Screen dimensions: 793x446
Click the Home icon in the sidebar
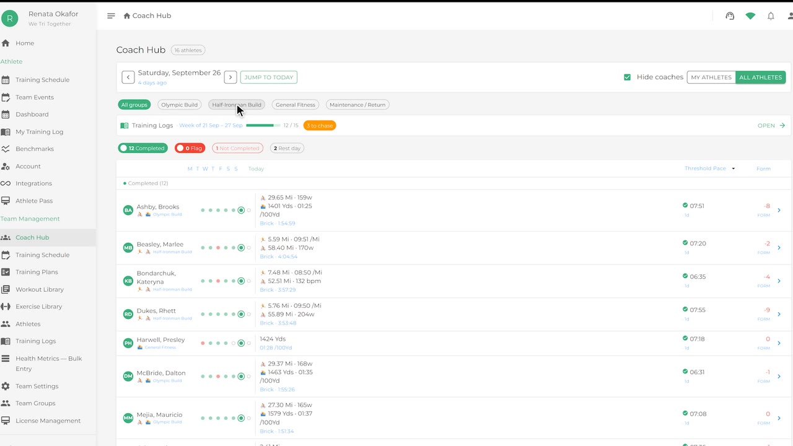(6, 43)
